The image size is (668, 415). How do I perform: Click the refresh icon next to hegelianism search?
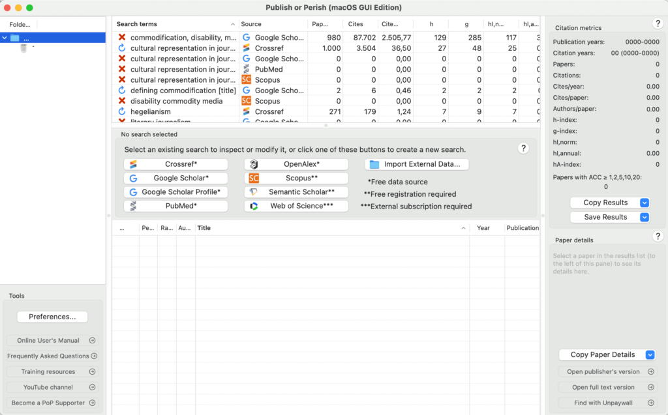click(121, 111)
